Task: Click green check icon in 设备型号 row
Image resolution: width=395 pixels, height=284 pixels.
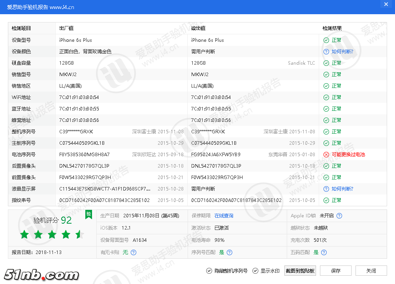Action: click(x=326, y=40)
